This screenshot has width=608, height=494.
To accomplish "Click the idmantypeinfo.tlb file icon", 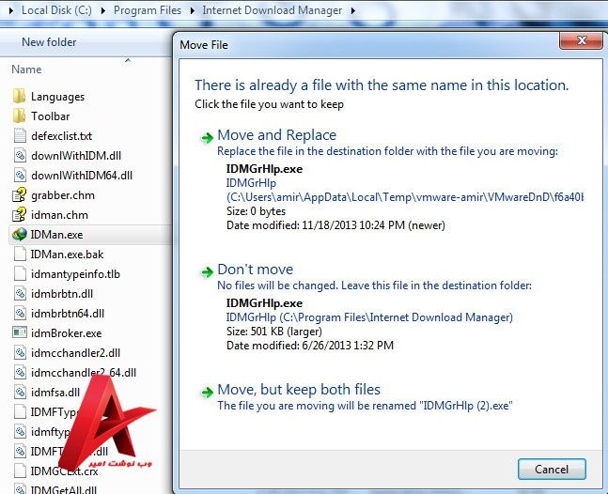I will (20, 274).
